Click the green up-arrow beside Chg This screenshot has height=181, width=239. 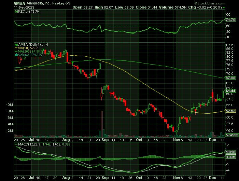click(224, 8)
